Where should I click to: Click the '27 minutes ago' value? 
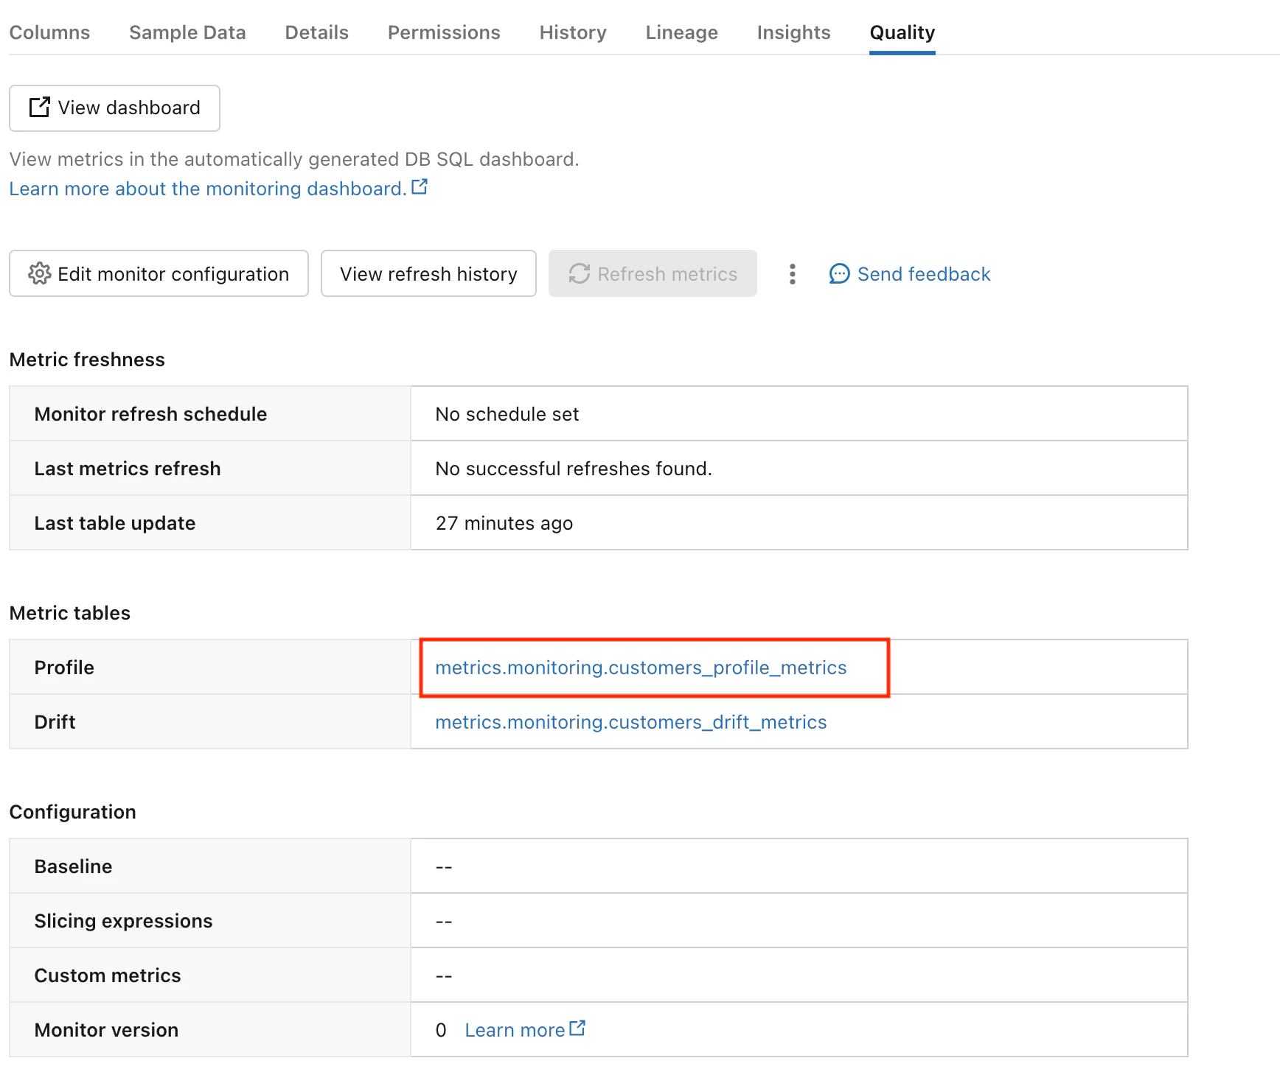coord(504,523)
